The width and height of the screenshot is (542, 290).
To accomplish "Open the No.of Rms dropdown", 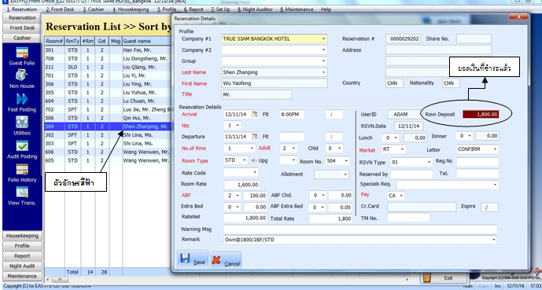I will click(253, 149).
